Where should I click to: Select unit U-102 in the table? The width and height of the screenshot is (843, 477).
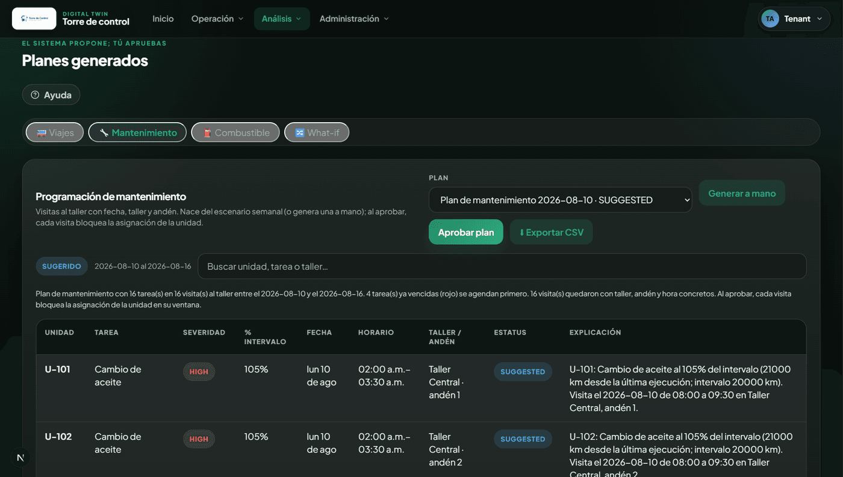58,437
